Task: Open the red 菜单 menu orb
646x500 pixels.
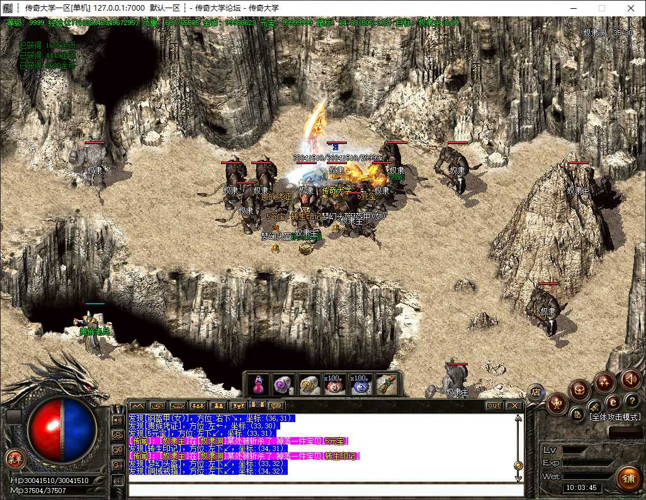Action: pyautogui.click(x=15, y=459)
